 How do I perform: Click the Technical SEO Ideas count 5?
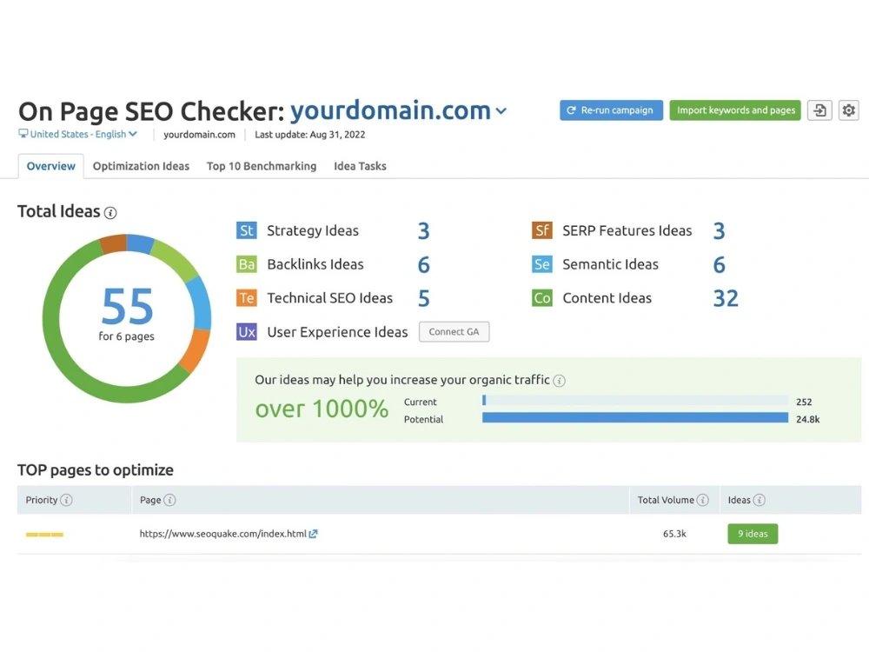click(x=423, y=299)
